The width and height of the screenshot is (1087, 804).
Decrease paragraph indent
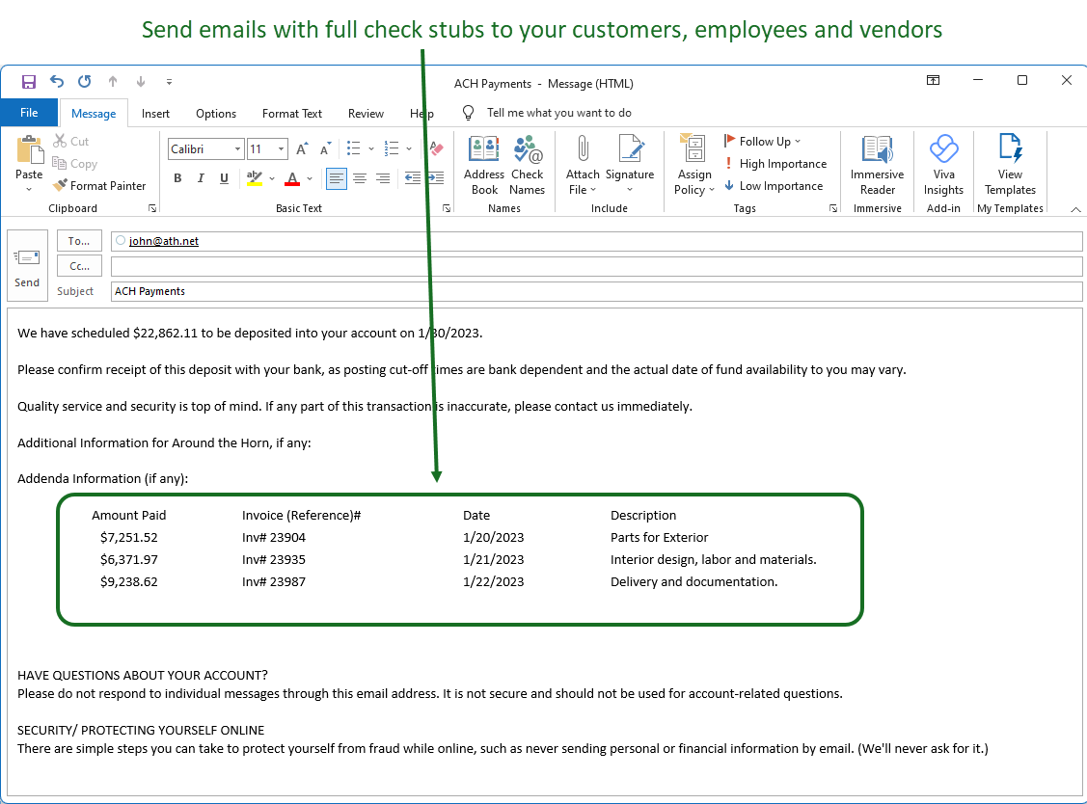point(413,178)
